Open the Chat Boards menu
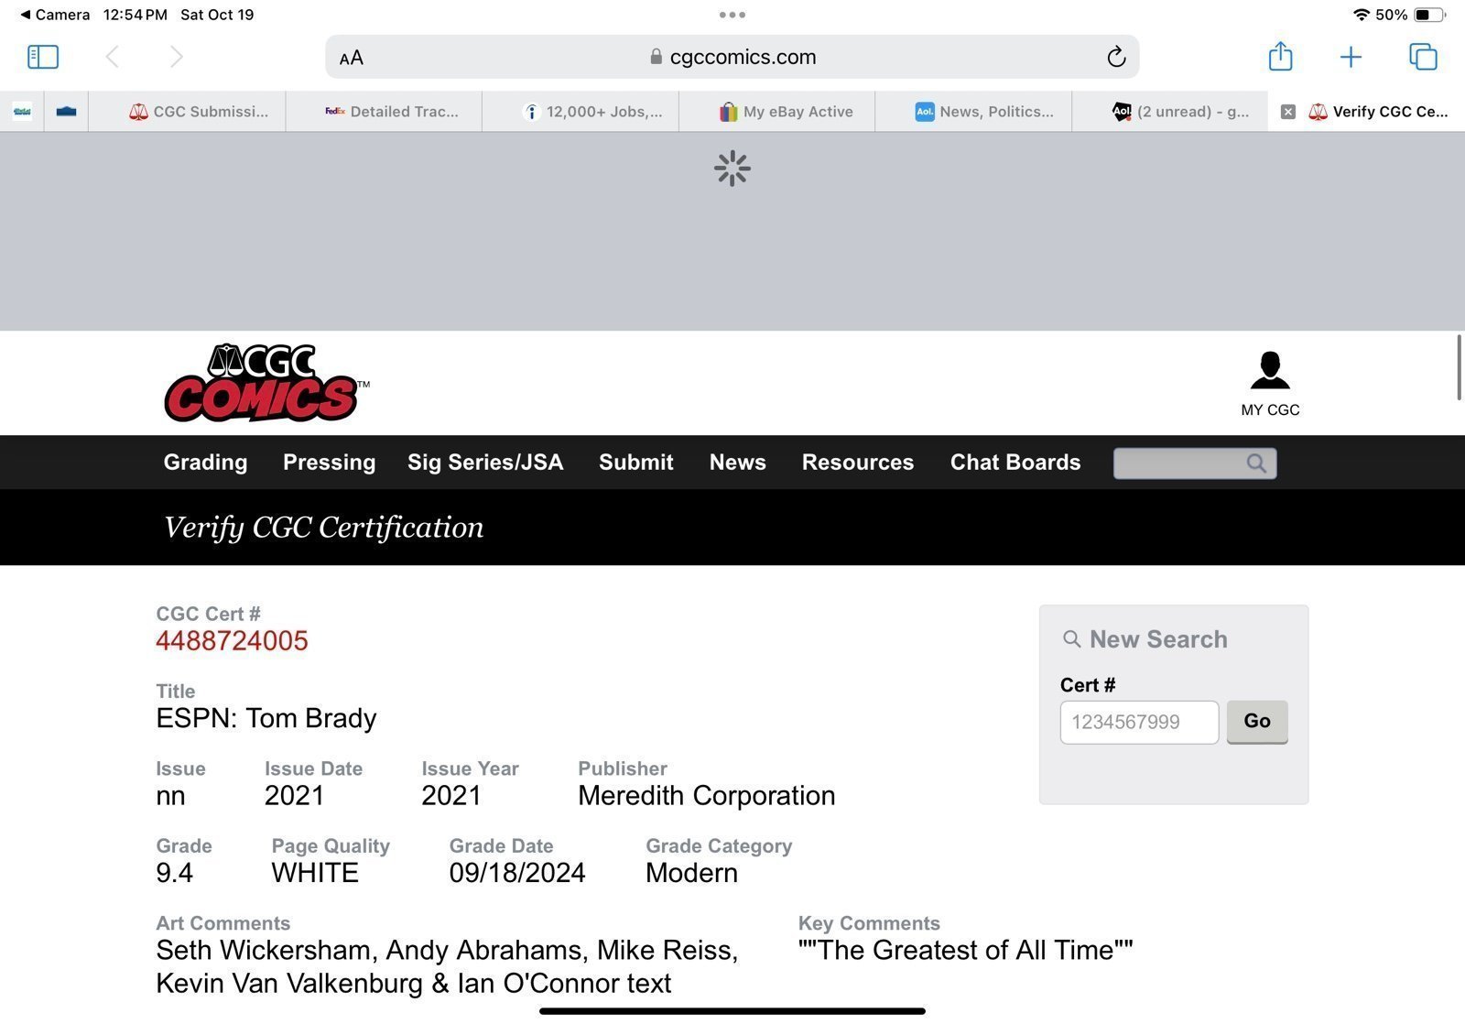The width and height of the screenshot is (1465, 1024). [x=1015, y=463]
